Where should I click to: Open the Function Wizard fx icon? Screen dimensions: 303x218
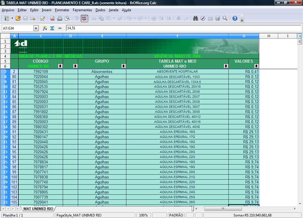[45, 28]
